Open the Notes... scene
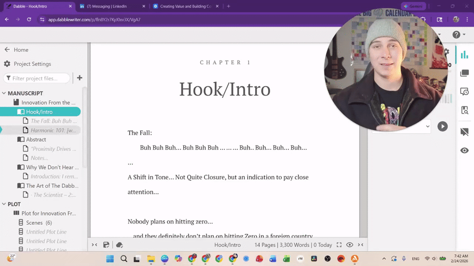 tap(36, 158)
